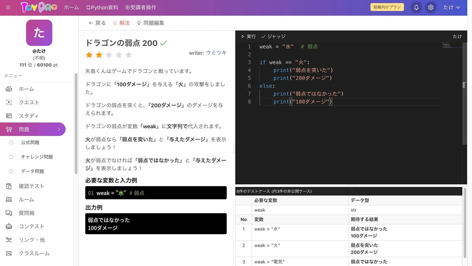Open ホーム in top navigation

[71, 7]
